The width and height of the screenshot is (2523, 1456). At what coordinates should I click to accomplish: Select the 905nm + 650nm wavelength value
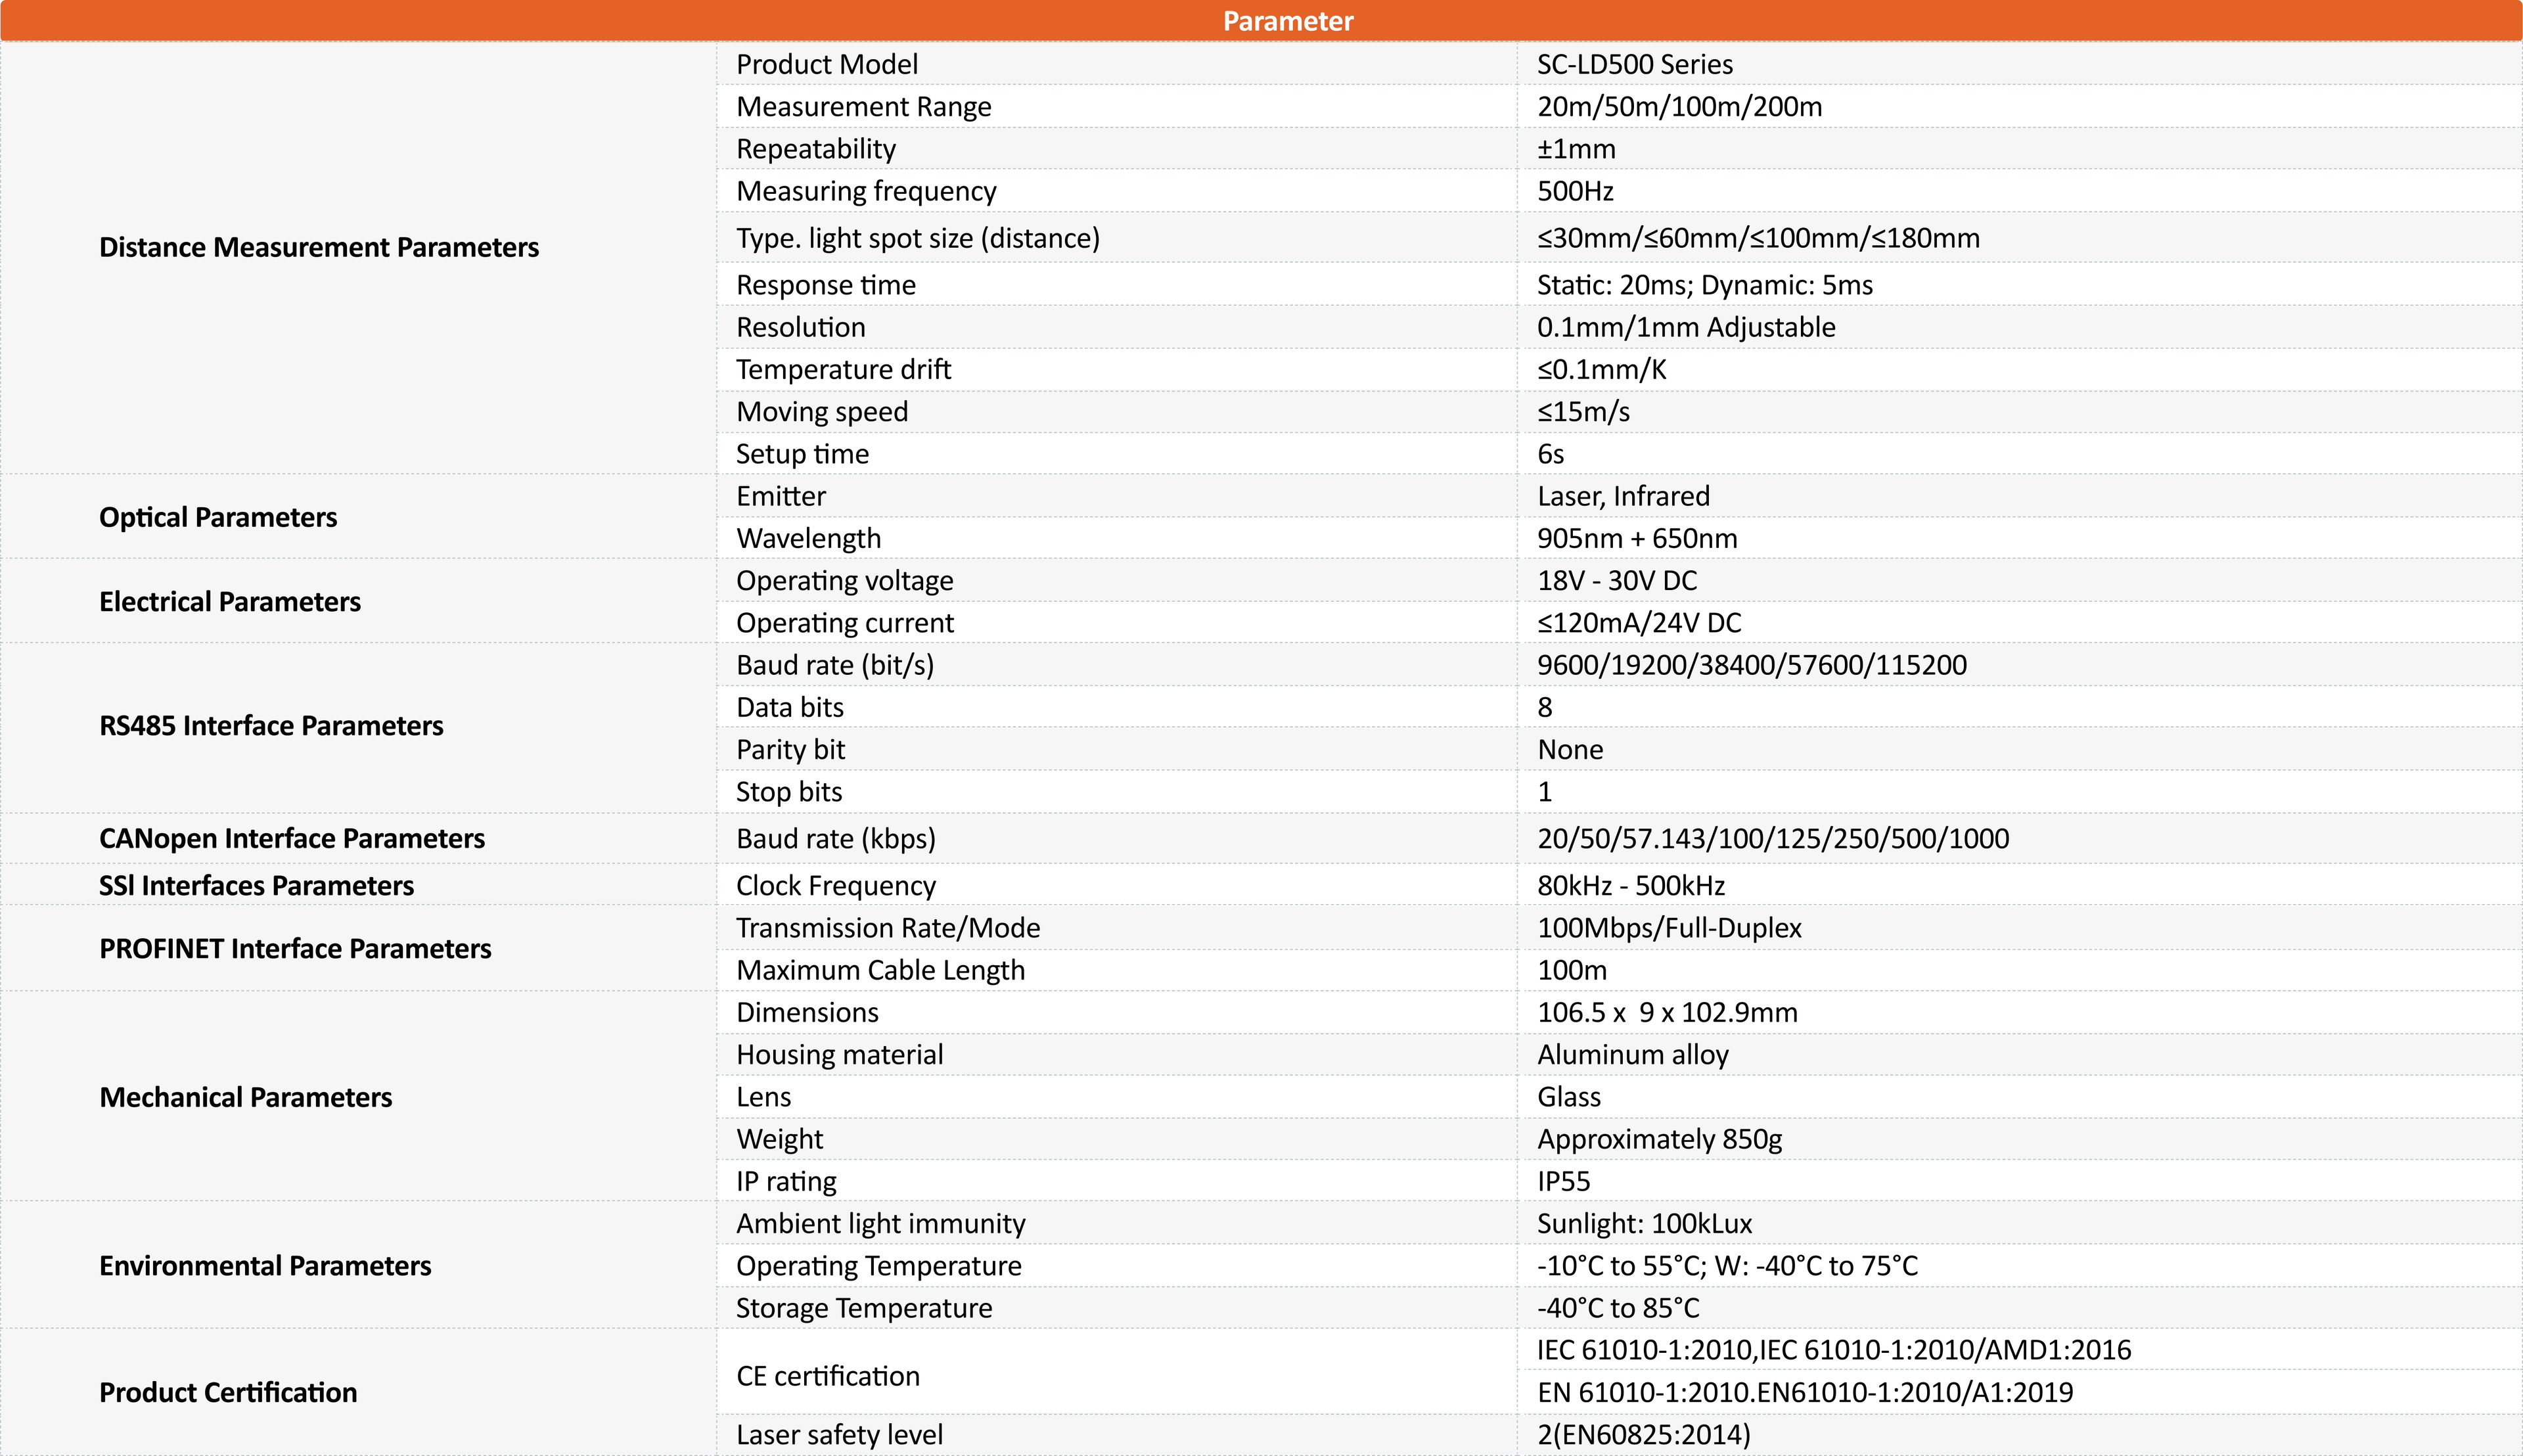[1636, 538]
